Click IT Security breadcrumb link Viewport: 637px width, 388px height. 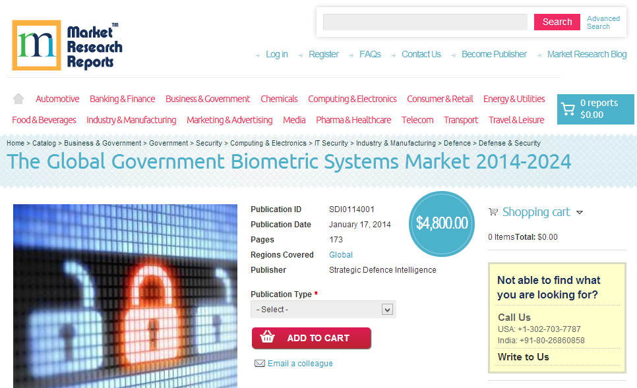tap(331, 143)
